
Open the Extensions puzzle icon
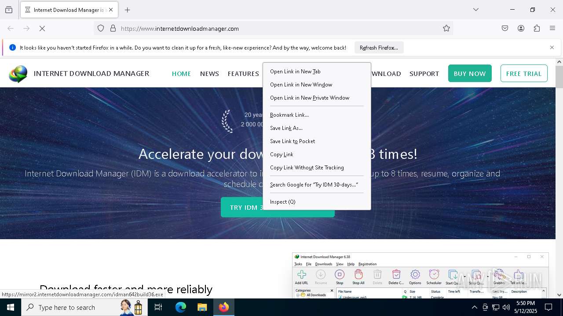click(537, 29)
